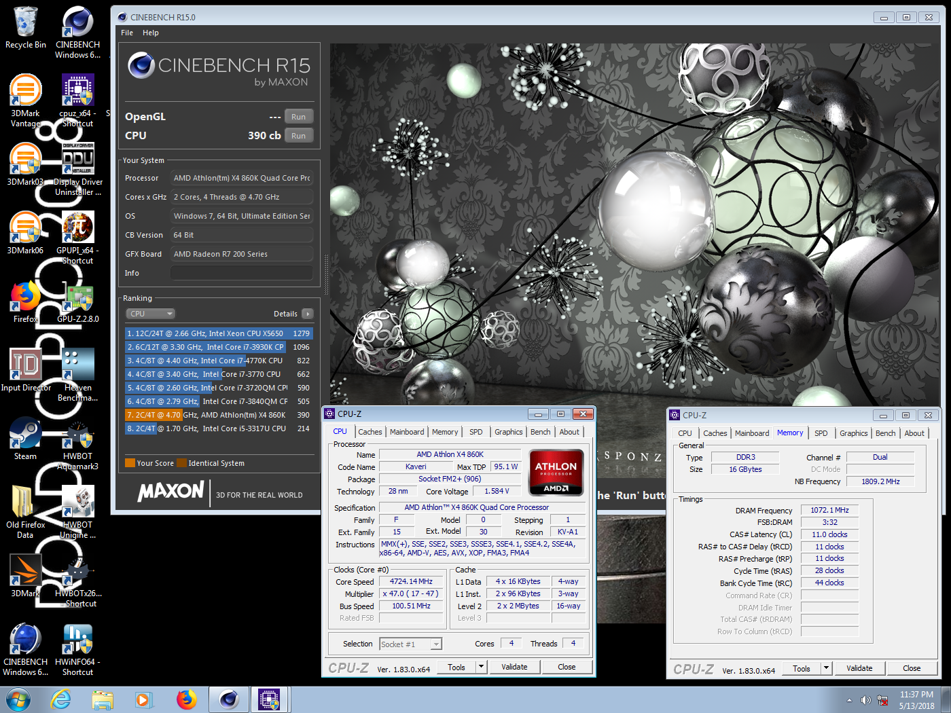
Task: Open Steam desktop icon
Action: (25, 439)
